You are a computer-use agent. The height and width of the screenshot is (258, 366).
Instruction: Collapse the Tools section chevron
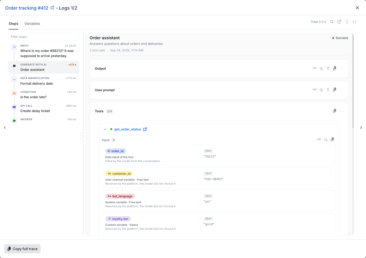tap(341, 111)
